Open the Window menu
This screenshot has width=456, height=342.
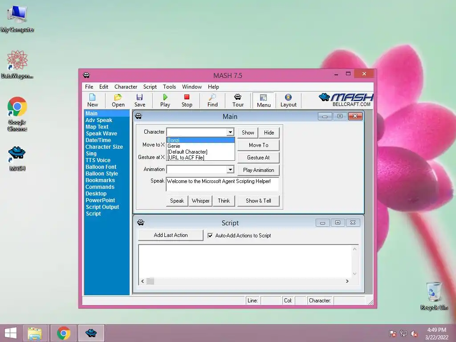(x=191, y=87)
